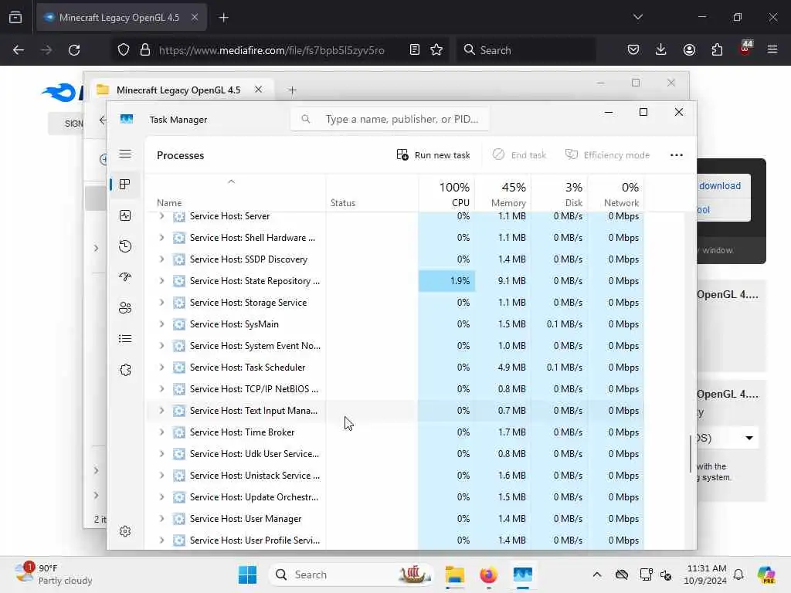
Task: Focus the Task Manager search box
Action: (389, 119)
